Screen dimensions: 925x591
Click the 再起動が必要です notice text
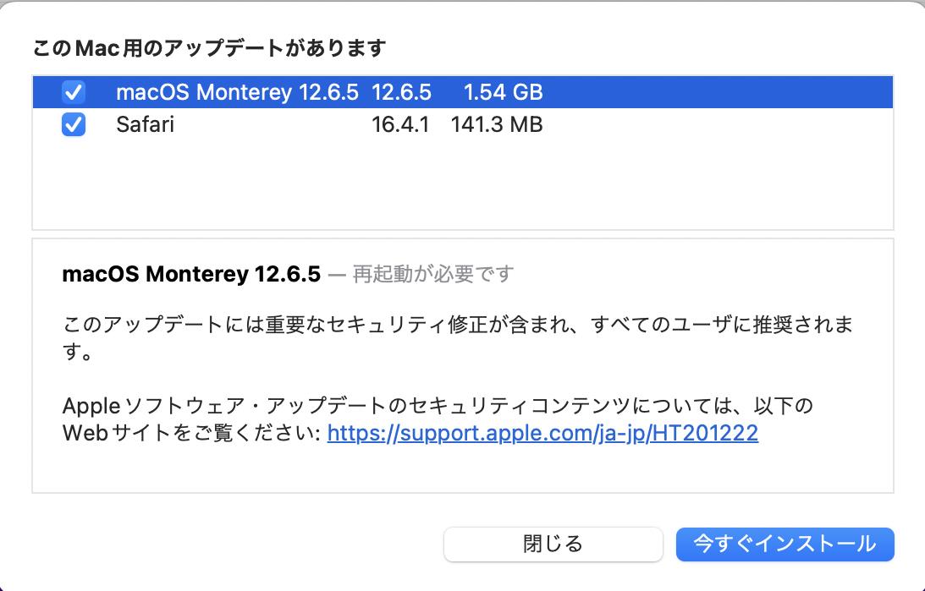pyautogui.click(x=433, y=274)
